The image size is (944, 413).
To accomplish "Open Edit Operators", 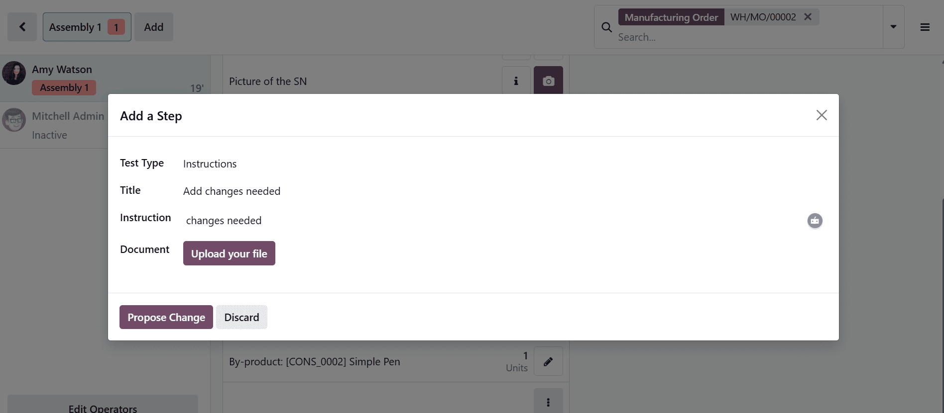I will (x=103, y=408).
